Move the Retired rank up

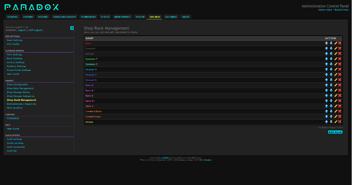click(x=327, y=54)
